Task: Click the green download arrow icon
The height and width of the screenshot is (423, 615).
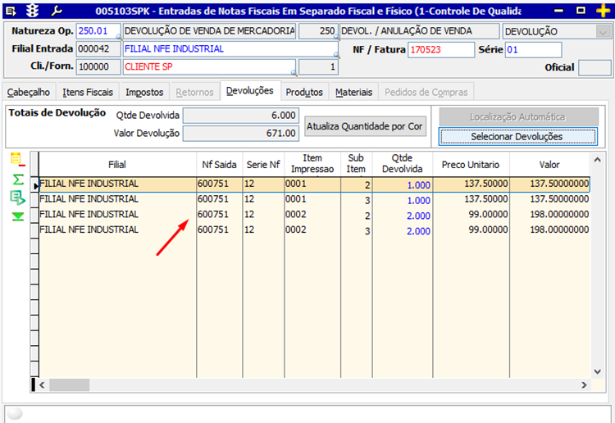Action: click(x=16, y=216)
